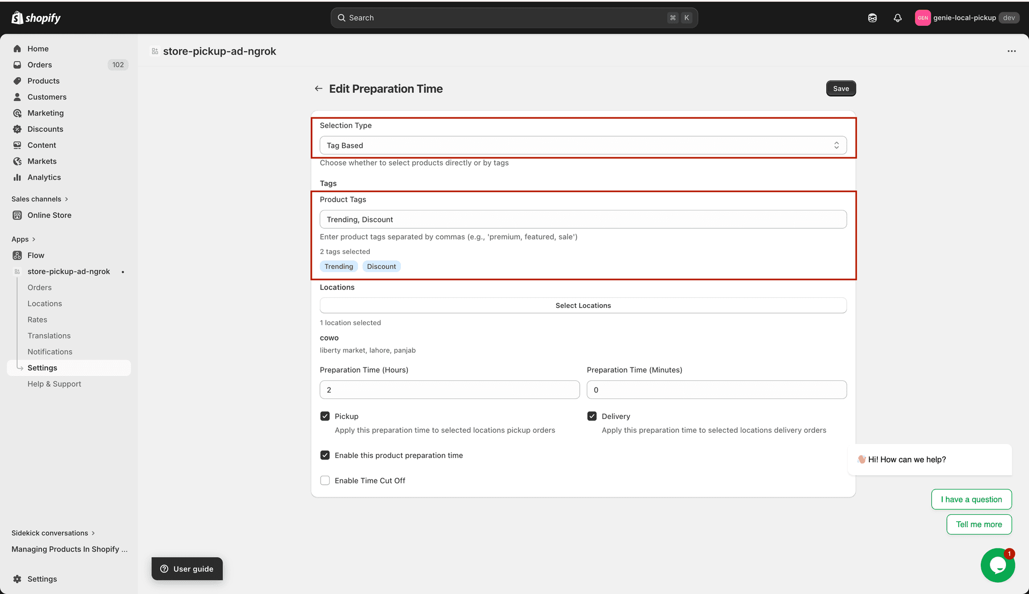Open notifications via the bell icon
The height and width of the screenshot is (594, 1029).
[x=897, y=17]
